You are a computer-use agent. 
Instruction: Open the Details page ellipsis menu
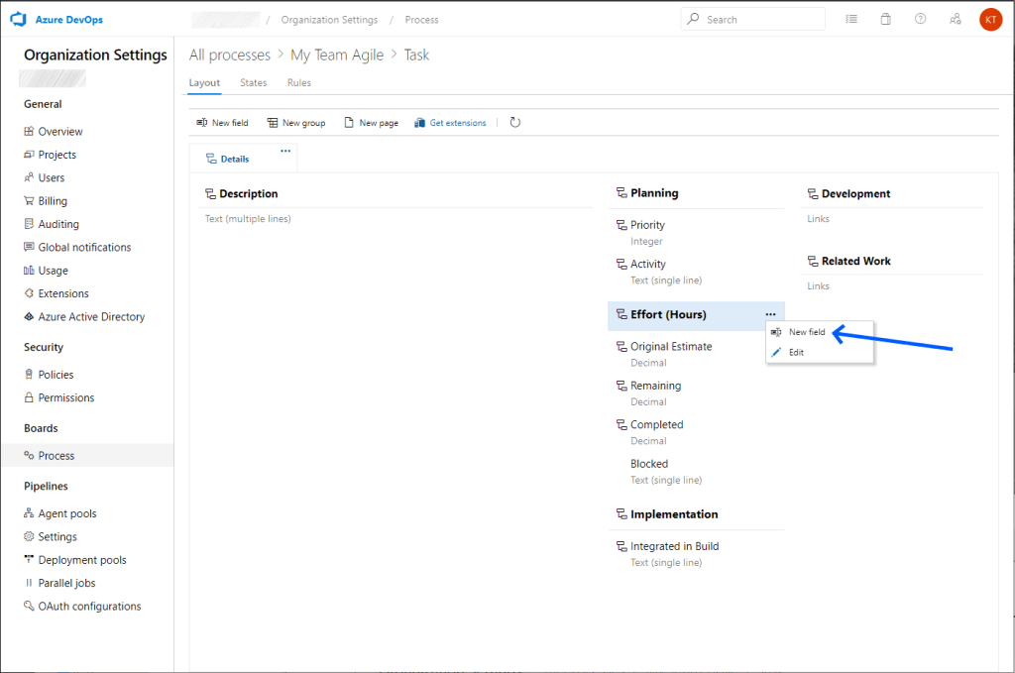(285, 152)
